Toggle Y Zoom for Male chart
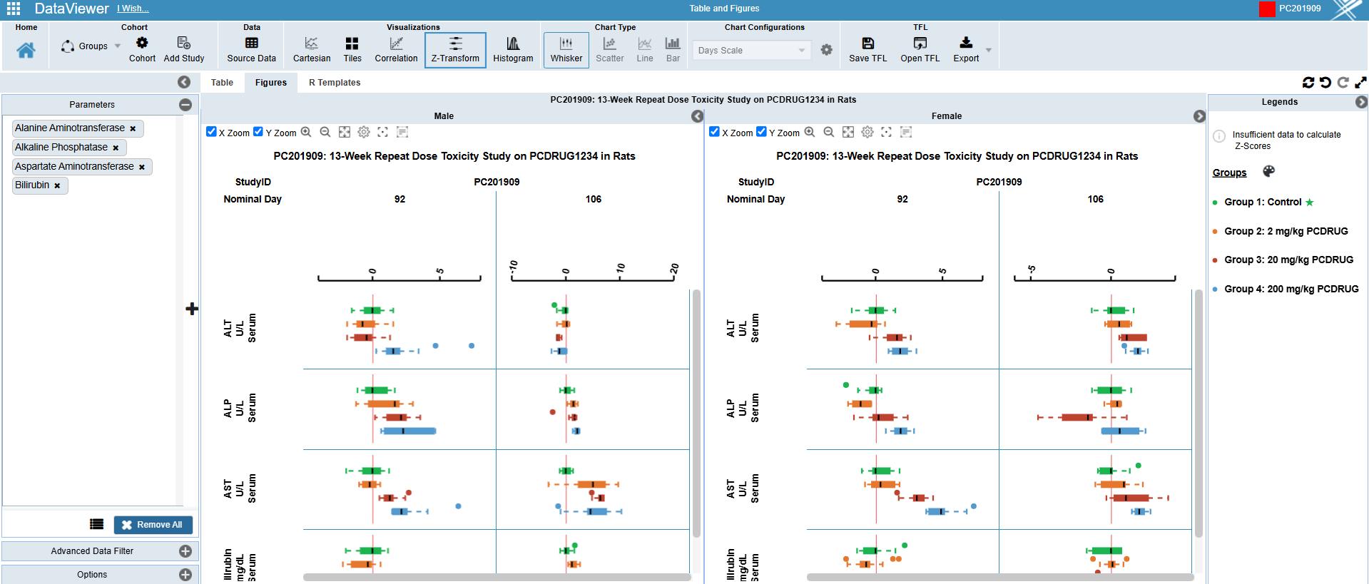Screen dimensions: 1369x584 [258, 132]
